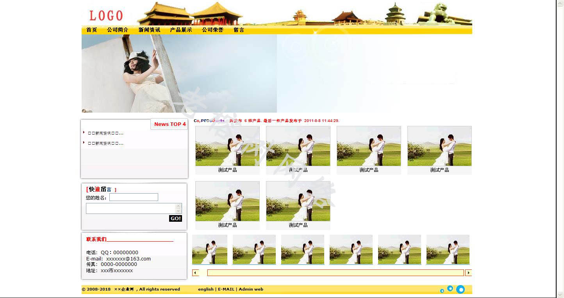Click inside the quick message textarea
This screenshot has width=564, height=298.
(130, 208)
